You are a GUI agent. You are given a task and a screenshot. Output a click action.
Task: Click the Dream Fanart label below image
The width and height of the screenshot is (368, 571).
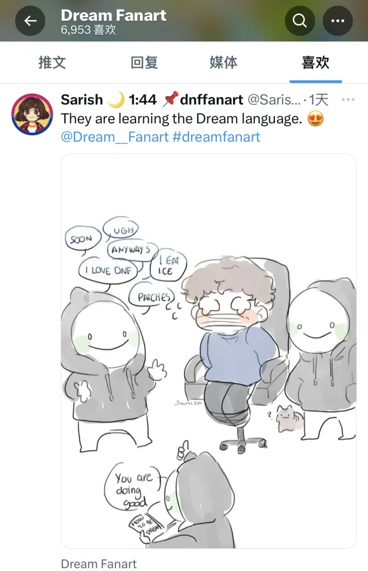[x=99, y=564]
